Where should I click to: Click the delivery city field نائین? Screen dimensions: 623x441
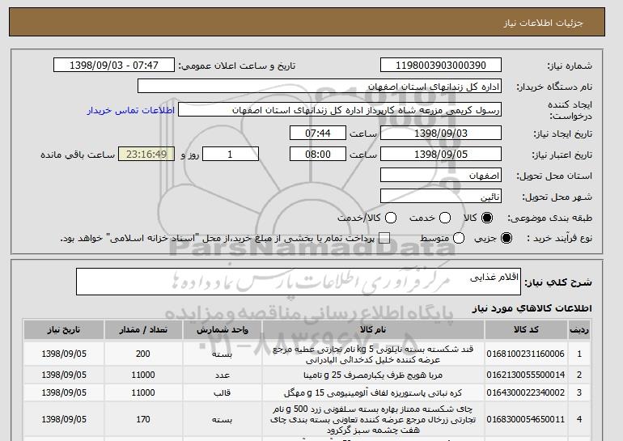point(441,197)
